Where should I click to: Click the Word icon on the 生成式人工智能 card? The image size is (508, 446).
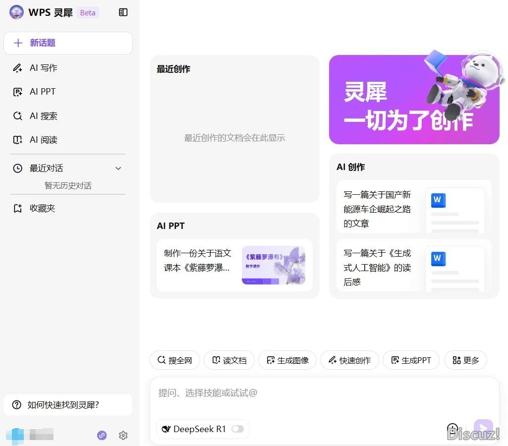(x=438, y=259)
